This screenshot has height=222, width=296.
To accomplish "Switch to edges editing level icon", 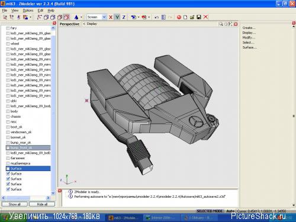I will (x=46, y=17).
